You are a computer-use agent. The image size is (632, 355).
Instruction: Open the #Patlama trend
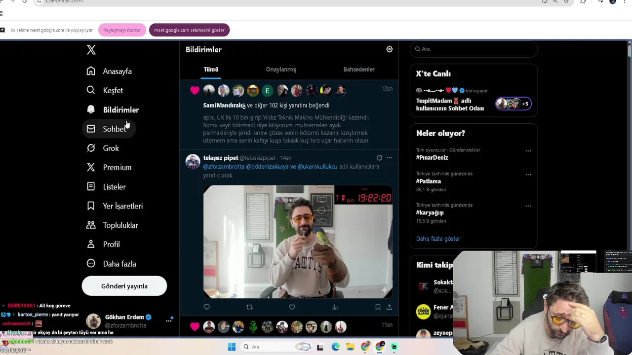point(429,181)
